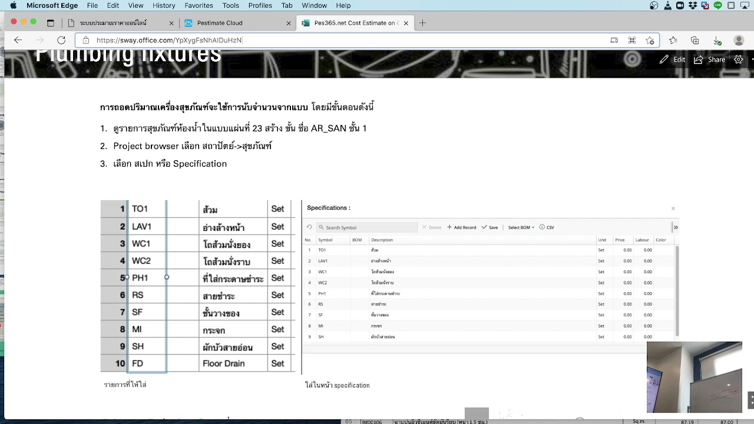This screenshot has width=754, height=424.
Task: Click the 'PH1' cell in left table
Action: pos(147,278)
